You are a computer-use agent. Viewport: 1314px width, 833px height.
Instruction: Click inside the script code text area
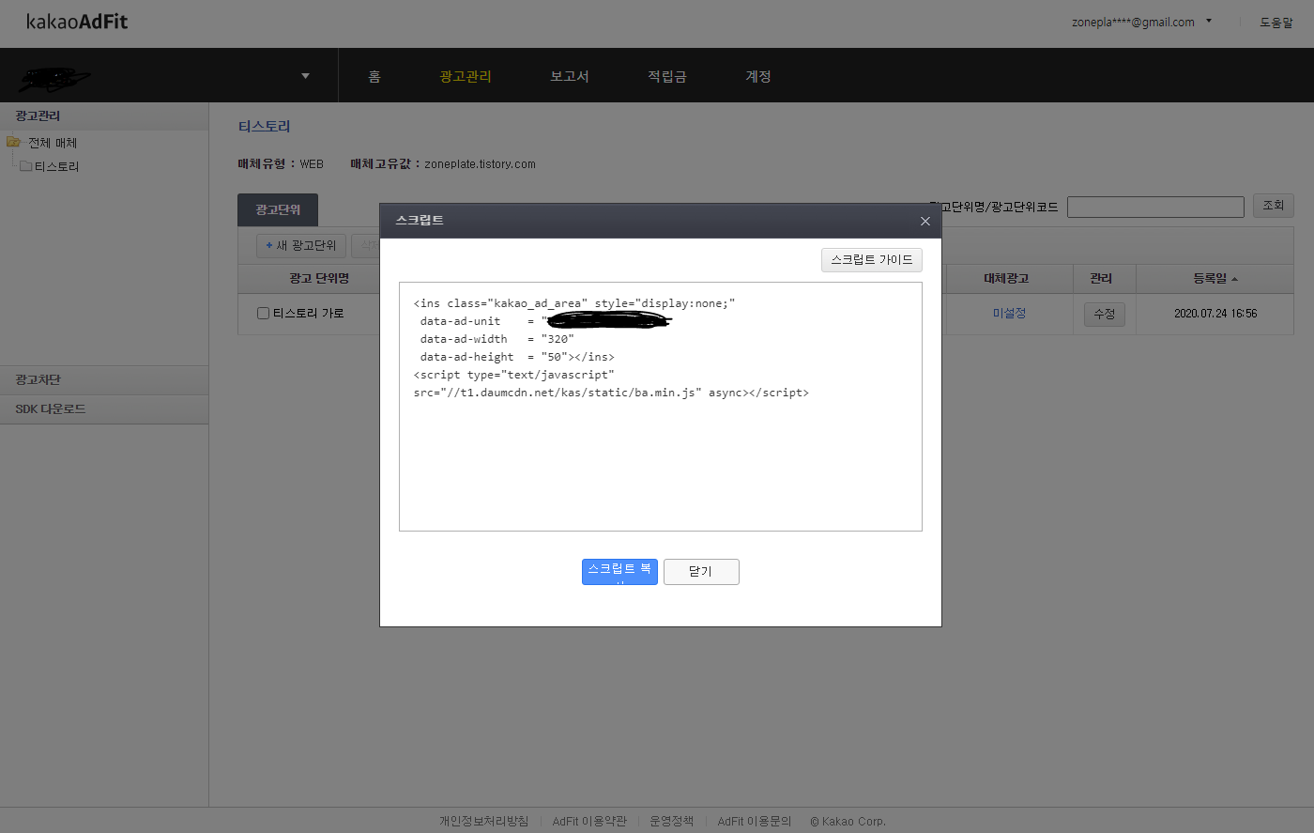[661, 407]
